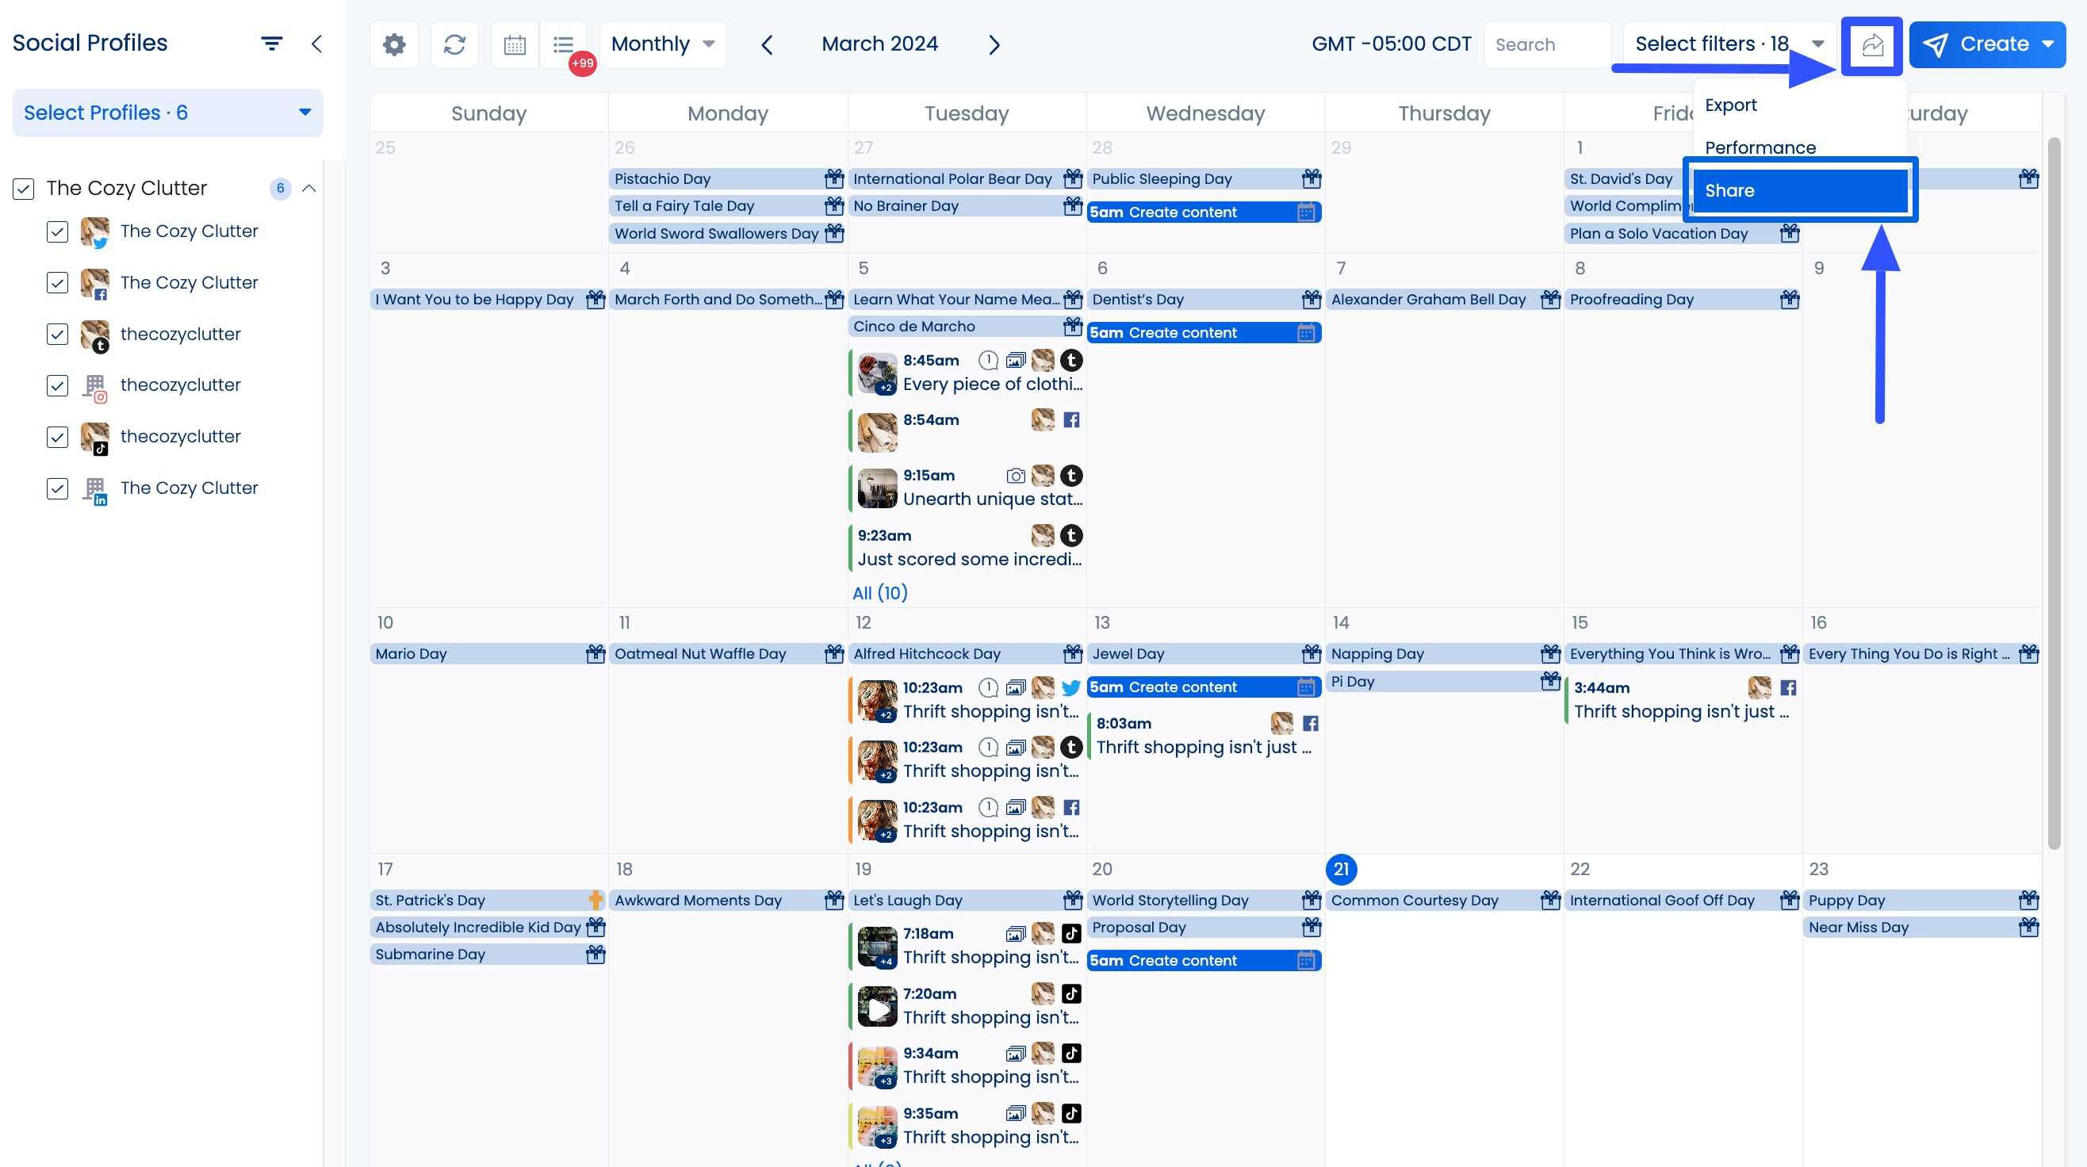
Task: Open the Monthly view dropdown
Action: (663, 44)
